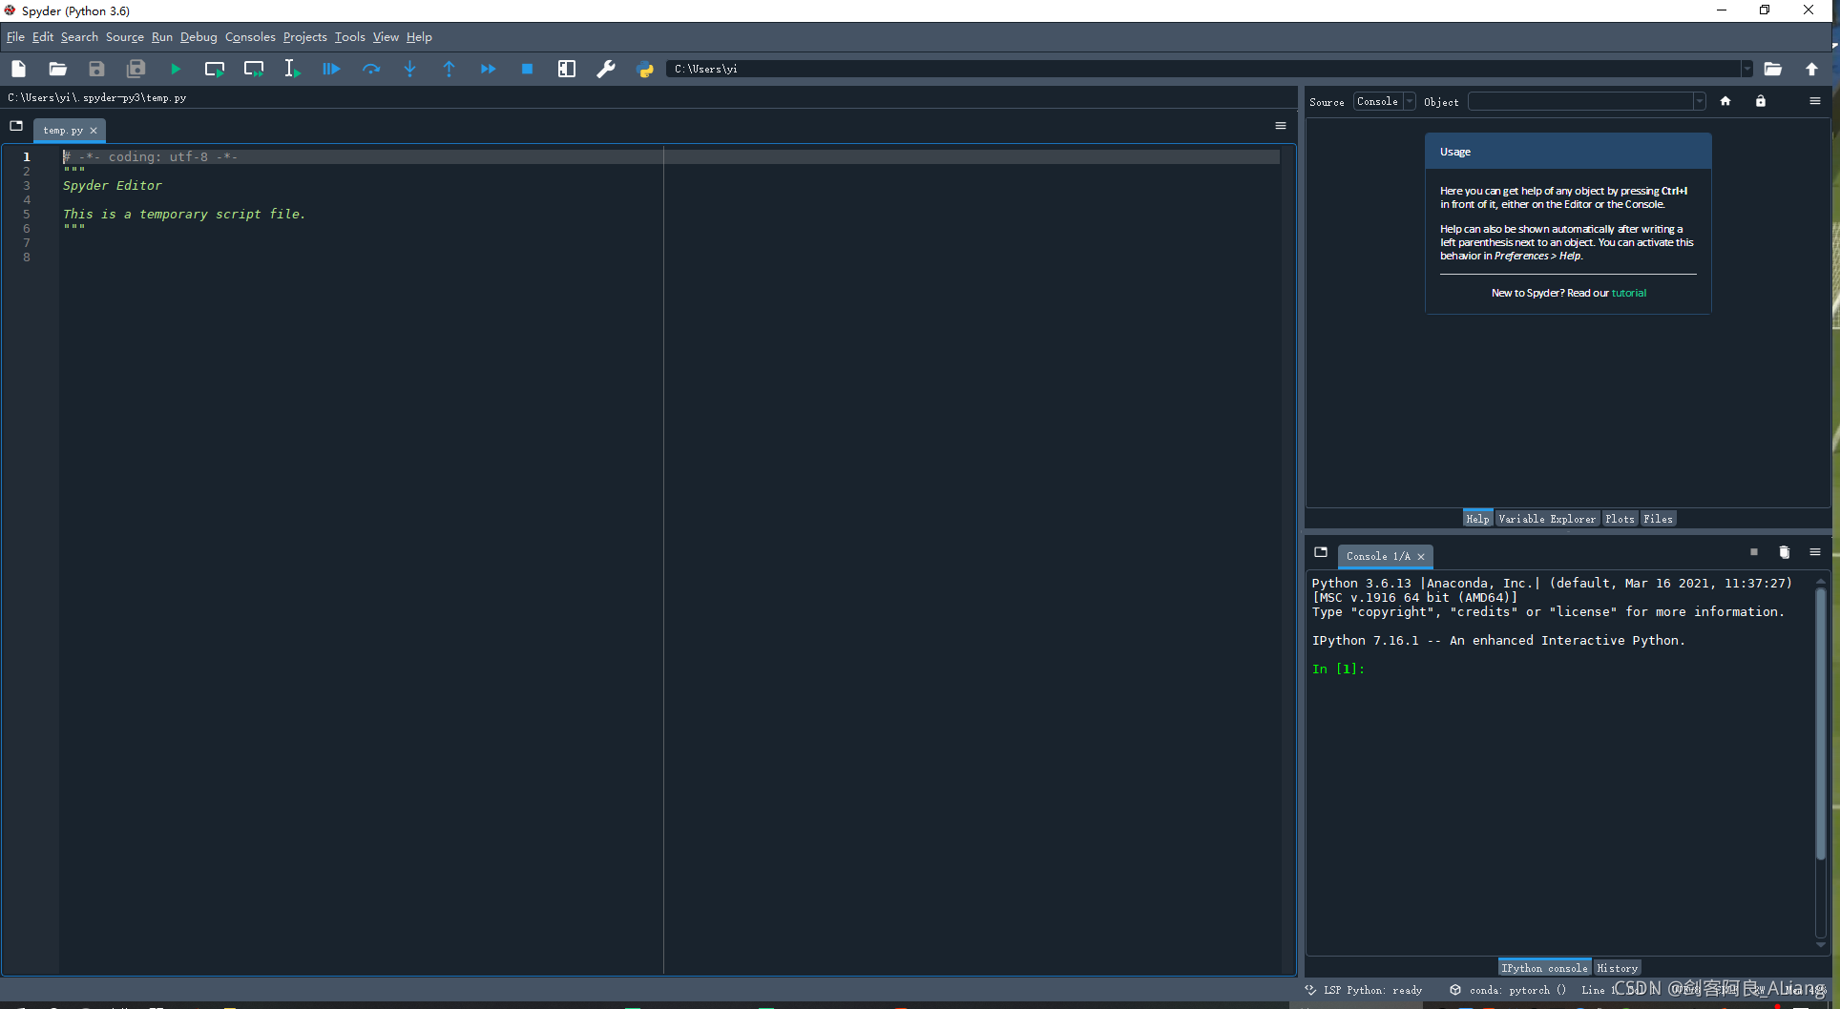1840x1009 pixels.
Task: Click the conda: pytorch status bar entry
Action: [x=1509, y=990]
